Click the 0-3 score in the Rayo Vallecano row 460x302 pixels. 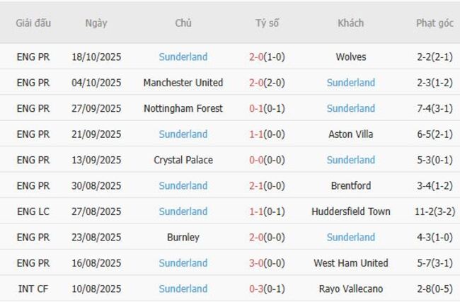(x=256, y=289)
